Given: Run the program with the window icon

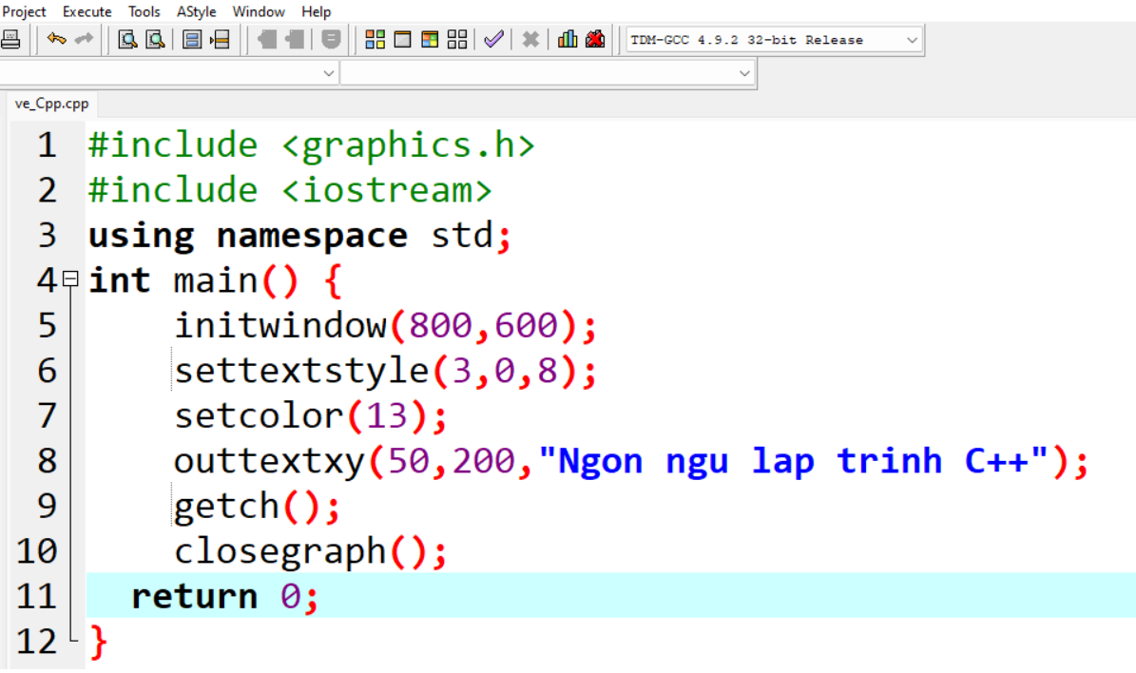Looking at the screenshot, I should (x=402, y=39).
